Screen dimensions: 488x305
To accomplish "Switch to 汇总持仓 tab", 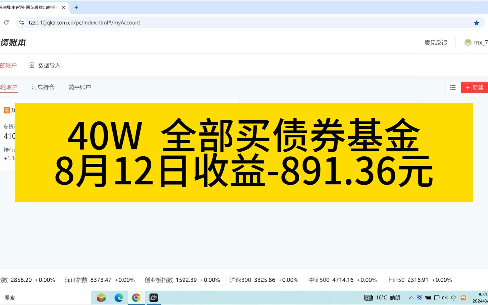I will click(x=43, y=87).
